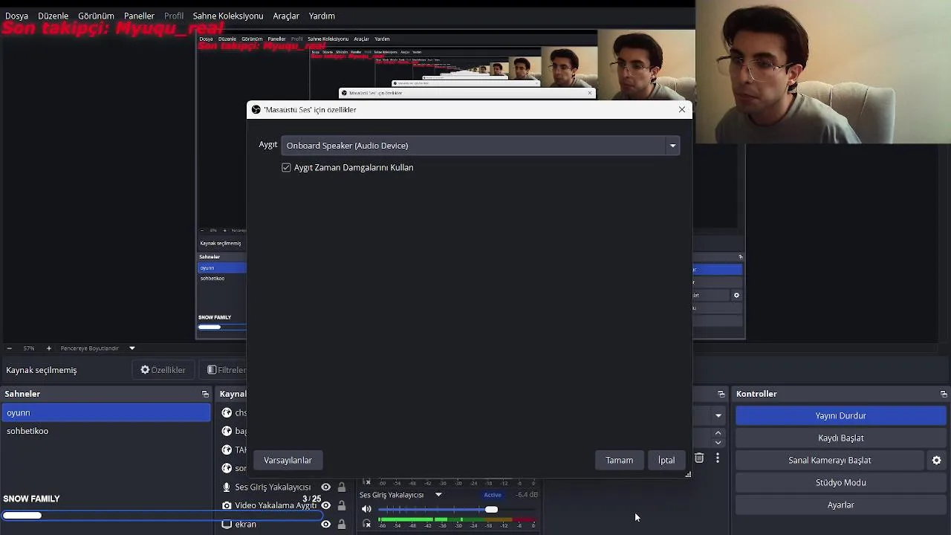Zoom in preview with plus icon
Viewport: 951px width, 535px height.
(x=49, y=348)
